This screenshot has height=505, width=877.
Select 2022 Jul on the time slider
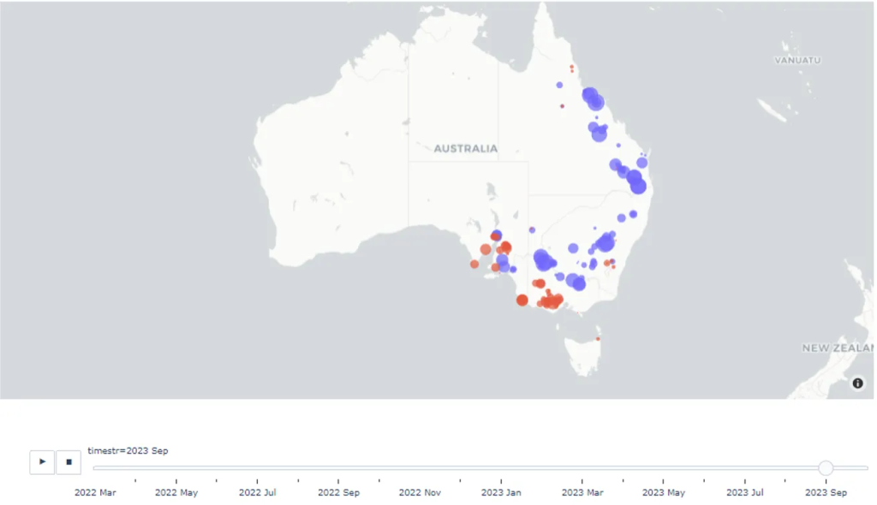coord(257,468)
